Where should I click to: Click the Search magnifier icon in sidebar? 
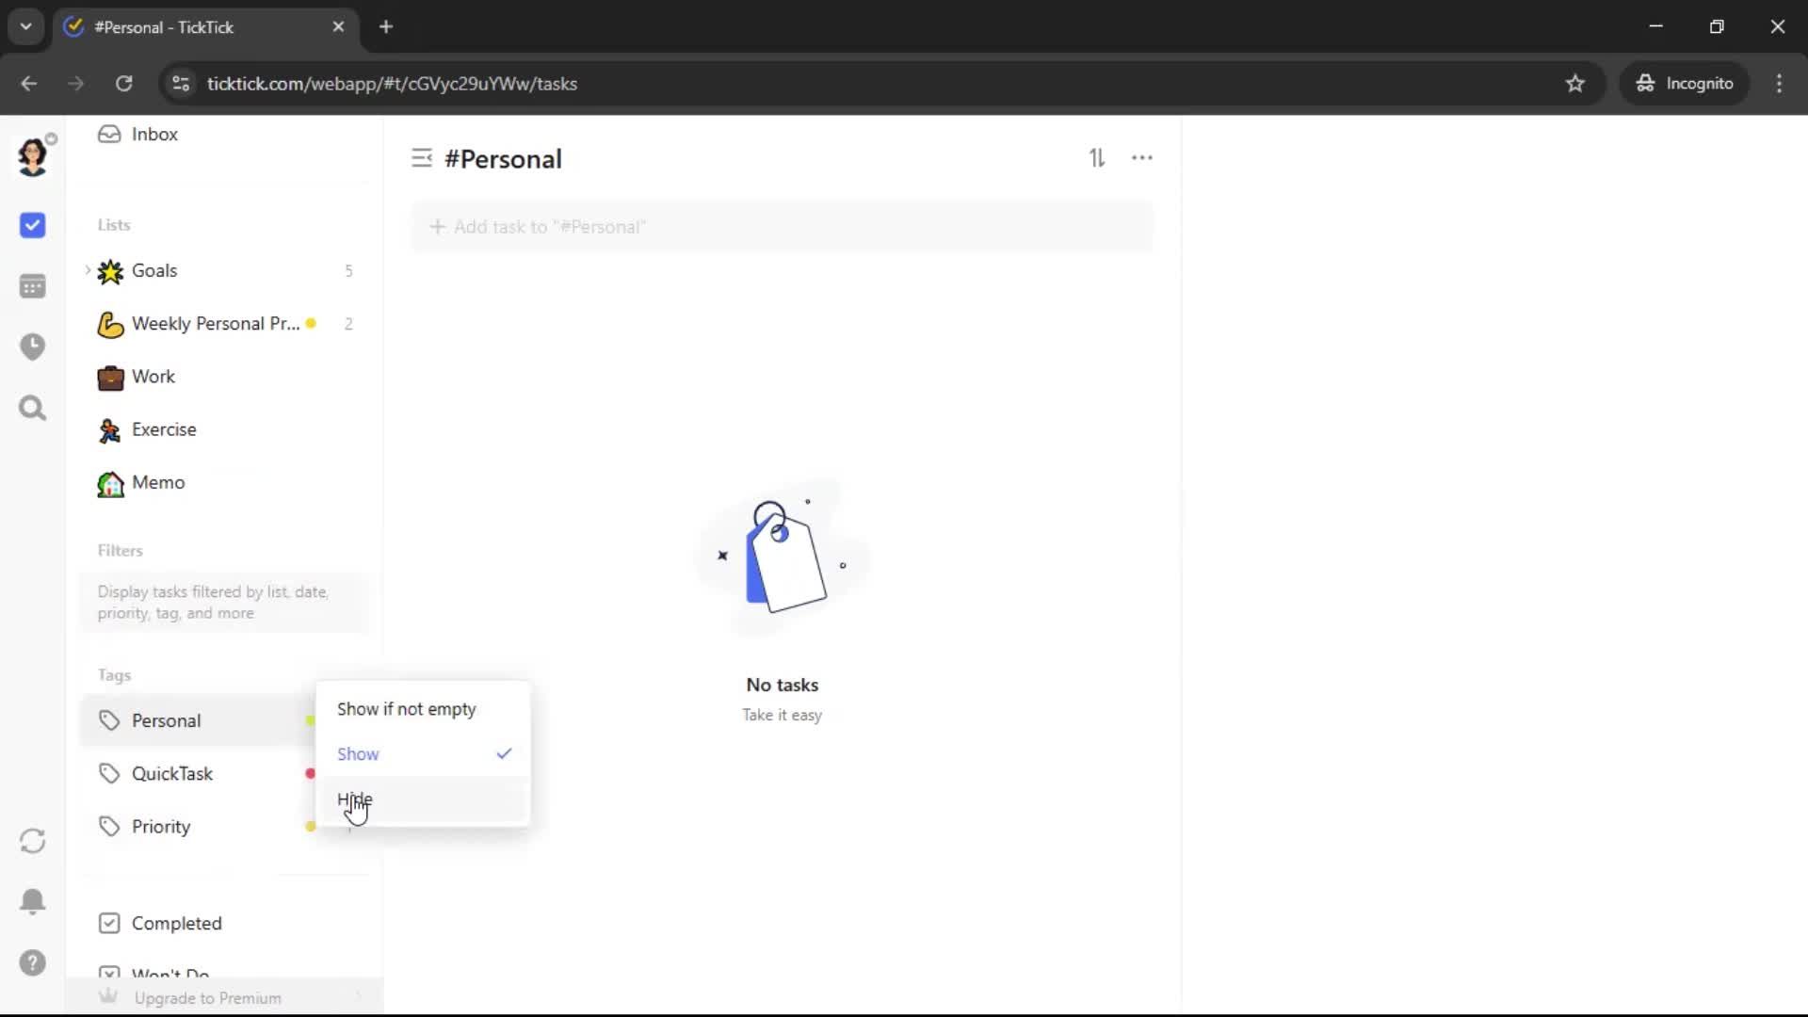pos(32,408)
